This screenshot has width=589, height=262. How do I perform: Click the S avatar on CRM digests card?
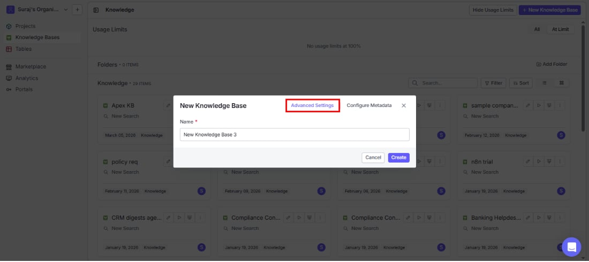[x=202, y=247]
